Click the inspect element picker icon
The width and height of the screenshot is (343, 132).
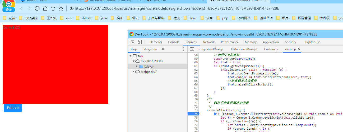133,42
